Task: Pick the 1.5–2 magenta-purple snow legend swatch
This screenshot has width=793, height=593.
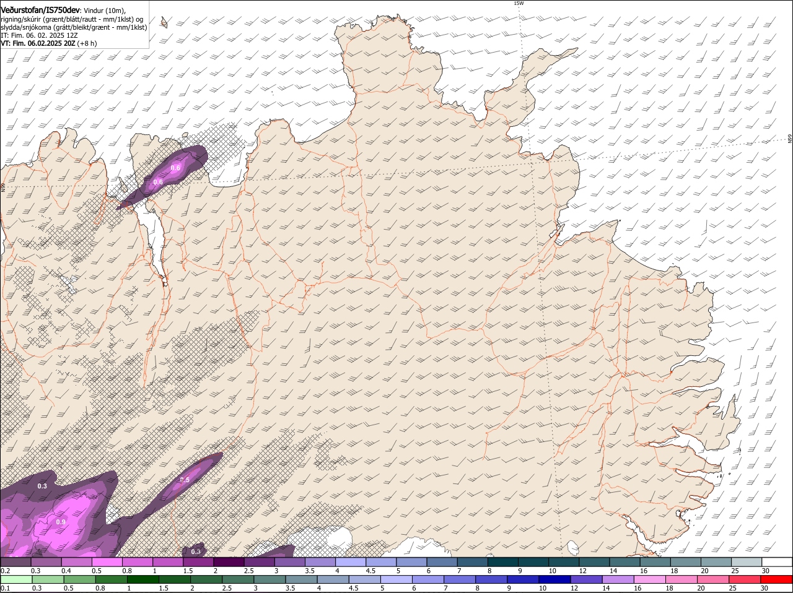Action: click(198, 562)
